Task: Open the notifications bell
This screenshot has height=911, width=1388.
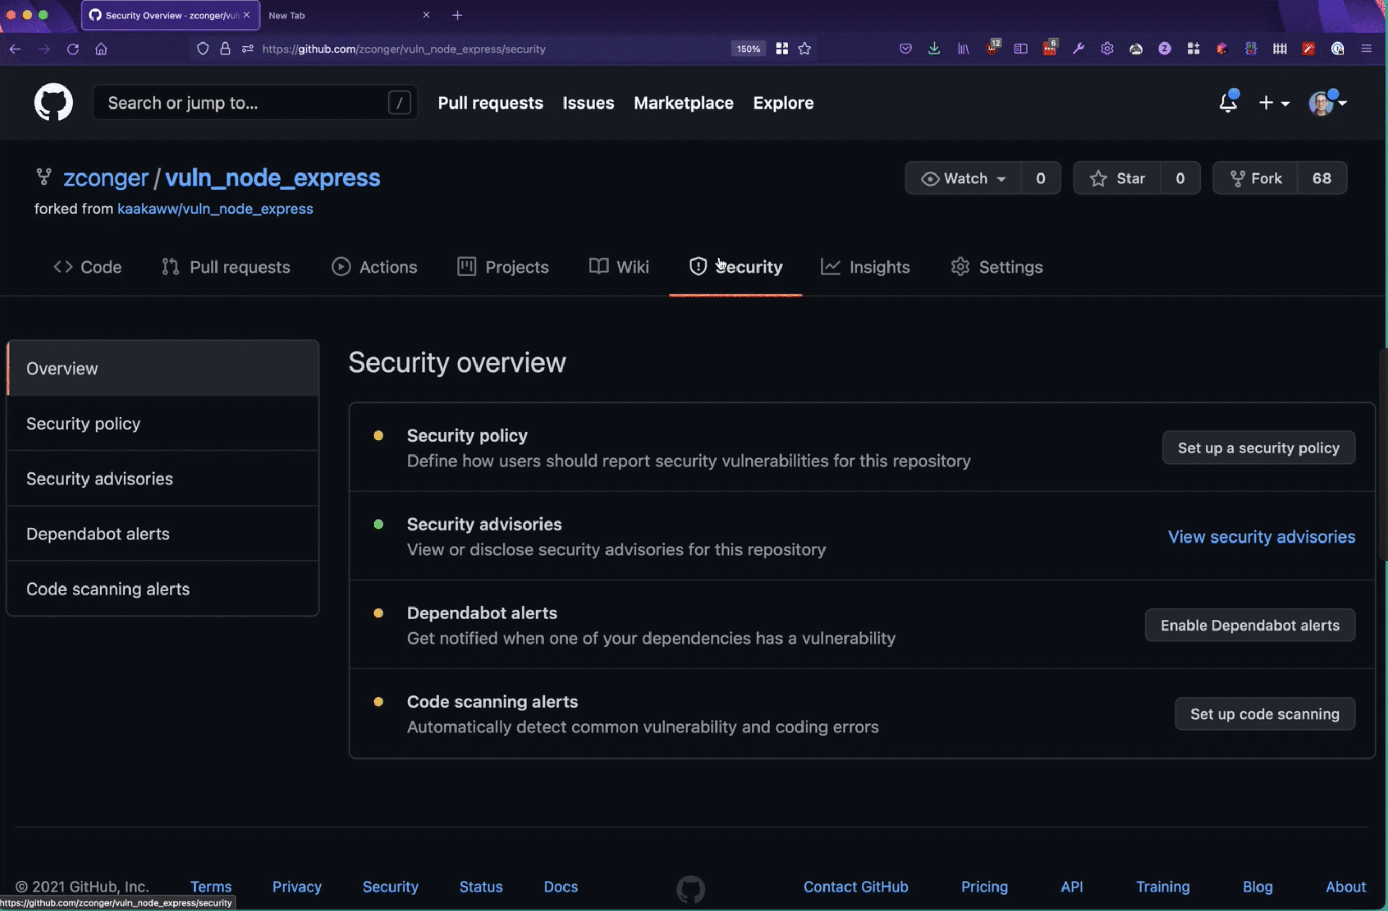Action: 1228,103
